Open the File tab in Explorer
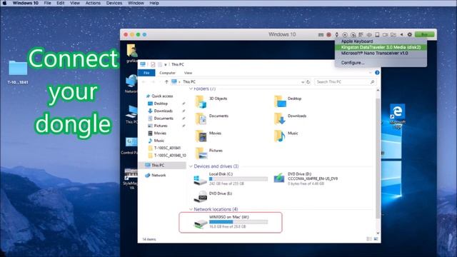The image size is (457, 257). coord(146,73)
